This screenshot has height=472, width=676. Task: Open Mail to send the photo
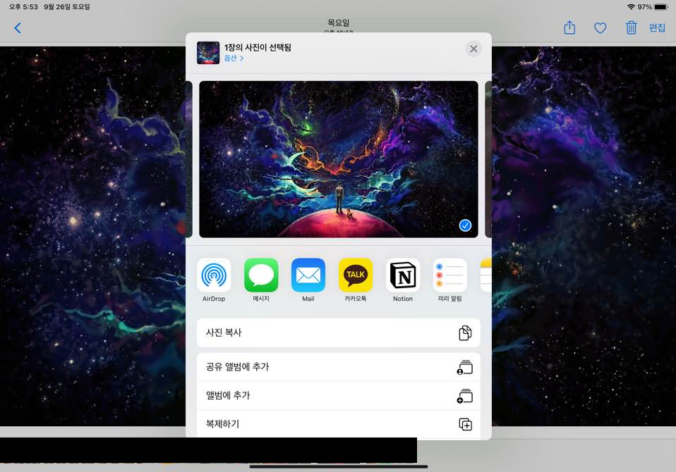[308, 275]
